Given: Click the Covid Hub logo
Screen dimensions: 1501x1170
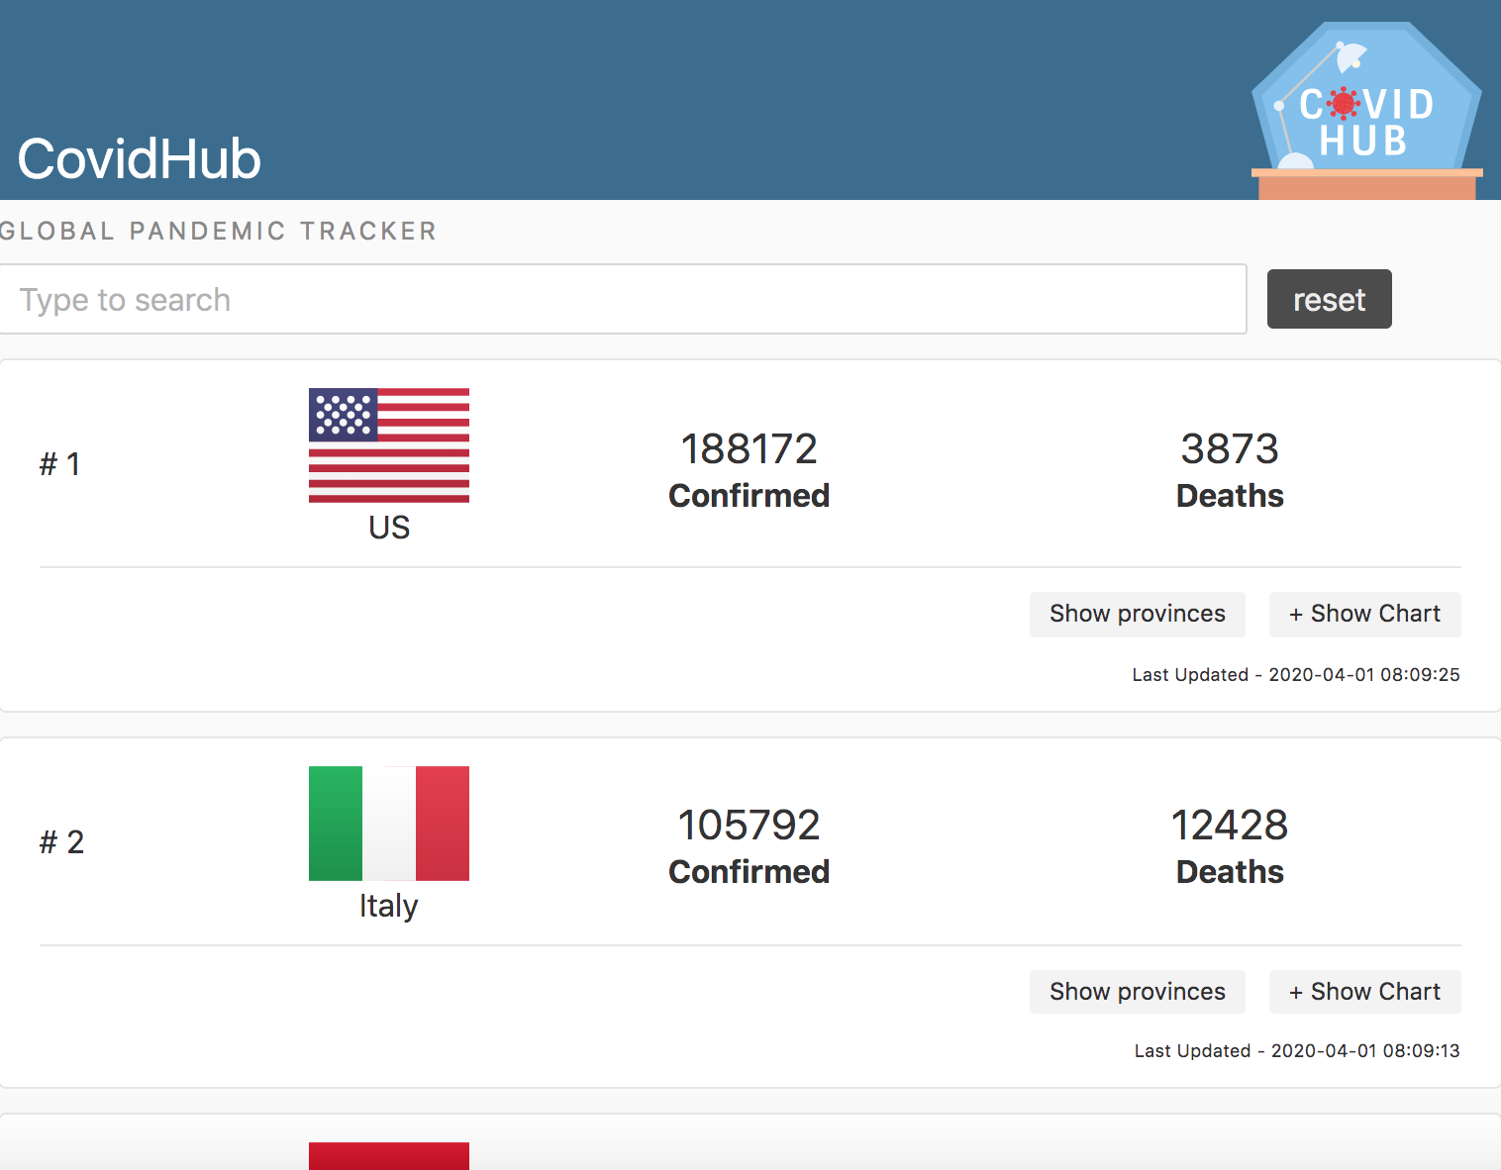Looking at the screenshot, I should click(x=1367, y=110).
